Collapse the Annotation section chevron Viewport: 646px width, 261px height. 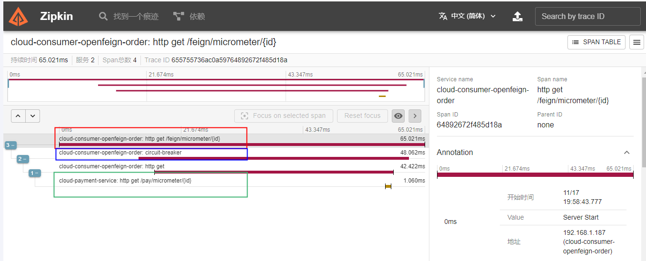pos(626,153)
